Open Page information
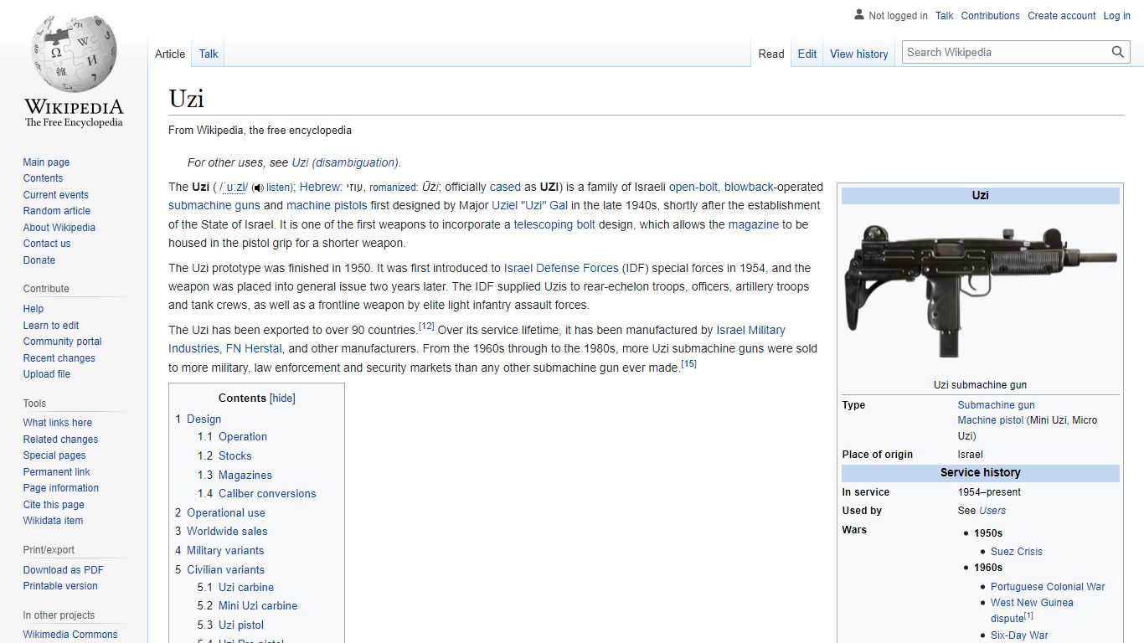This screenshot has width=1144, height=643. pos(61,488)
